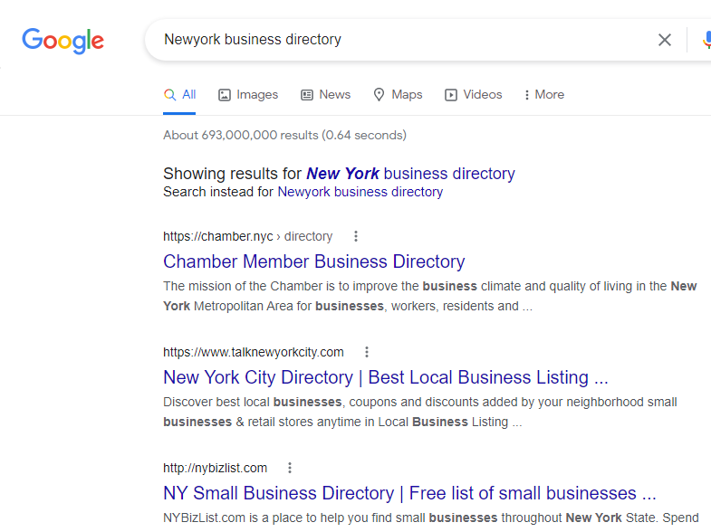Click the location pin icon on the Maps tab
This screenshot has width=711, height=532.
pos(379,95)
